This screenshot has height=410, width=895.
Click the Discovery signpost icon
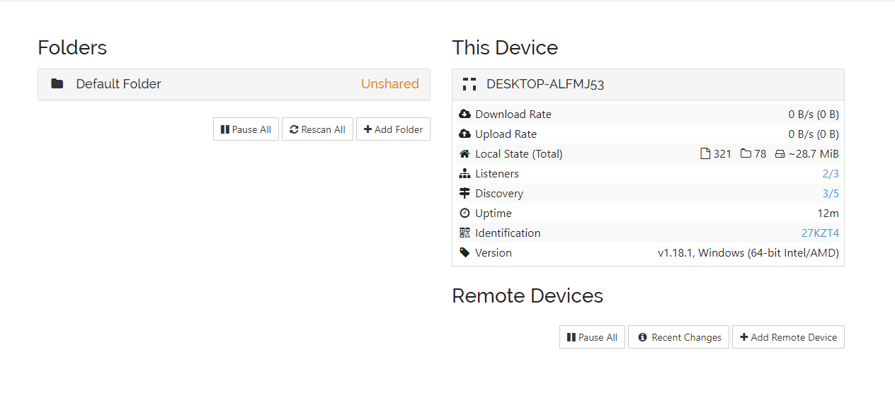pyautogui.click(x=464, y=193)
